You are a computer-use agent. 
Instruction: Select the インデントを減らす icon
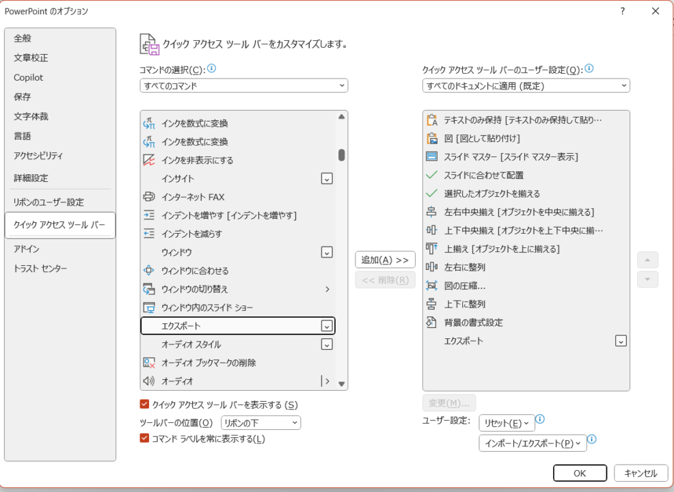coord(149,234)
